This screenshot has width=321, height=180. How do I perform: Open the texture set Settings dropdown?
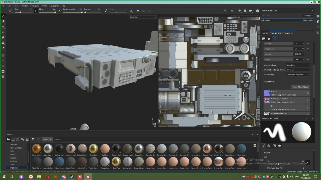(308, 15)
